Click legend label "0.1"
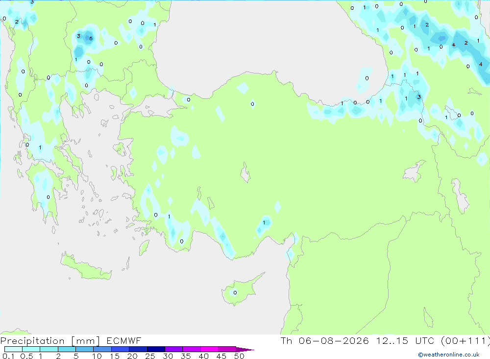This screenshot has height=359, width=490. [x=8, y=356]
